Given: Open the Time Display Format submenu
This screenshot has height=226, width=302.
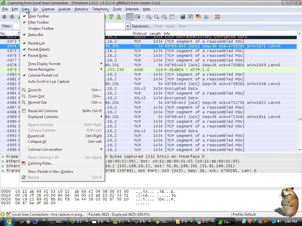Looking at the screenshot, I should [62, 64].
